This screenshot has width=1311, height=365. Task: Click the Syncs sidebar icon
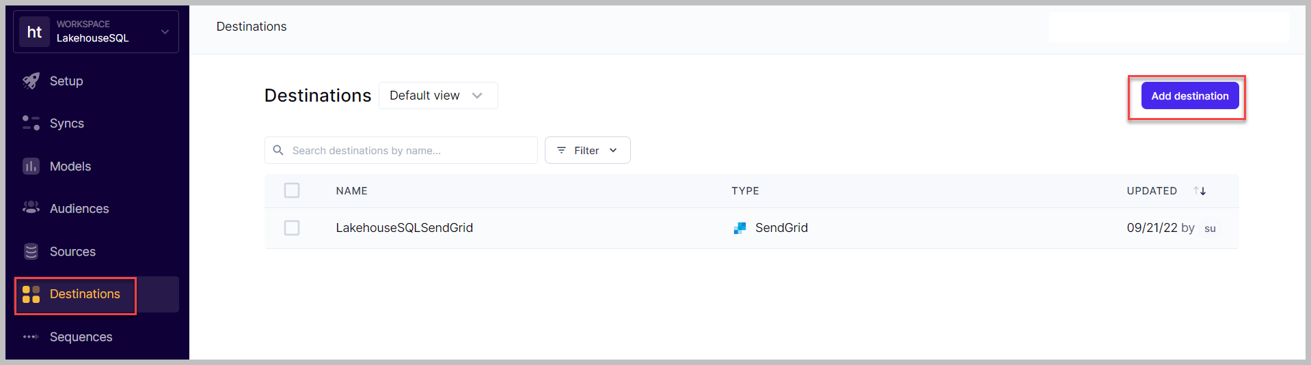click(x=31, y=123)
